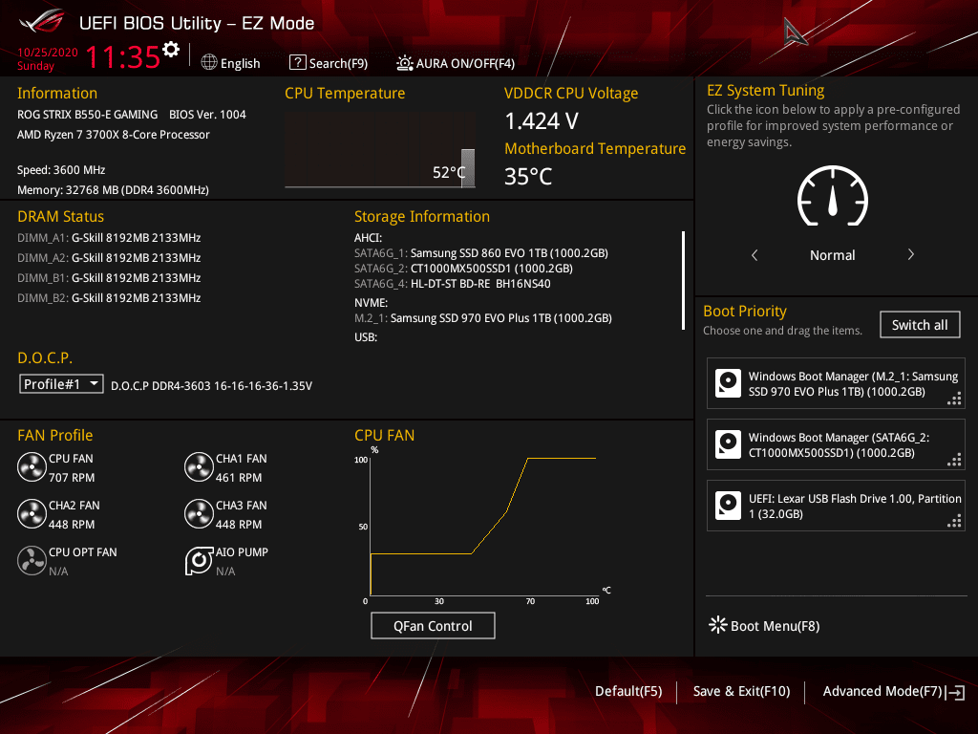978x734 pixels.
Task: Click the 1.424 V voltage value
Action: (x=542, y=121)
